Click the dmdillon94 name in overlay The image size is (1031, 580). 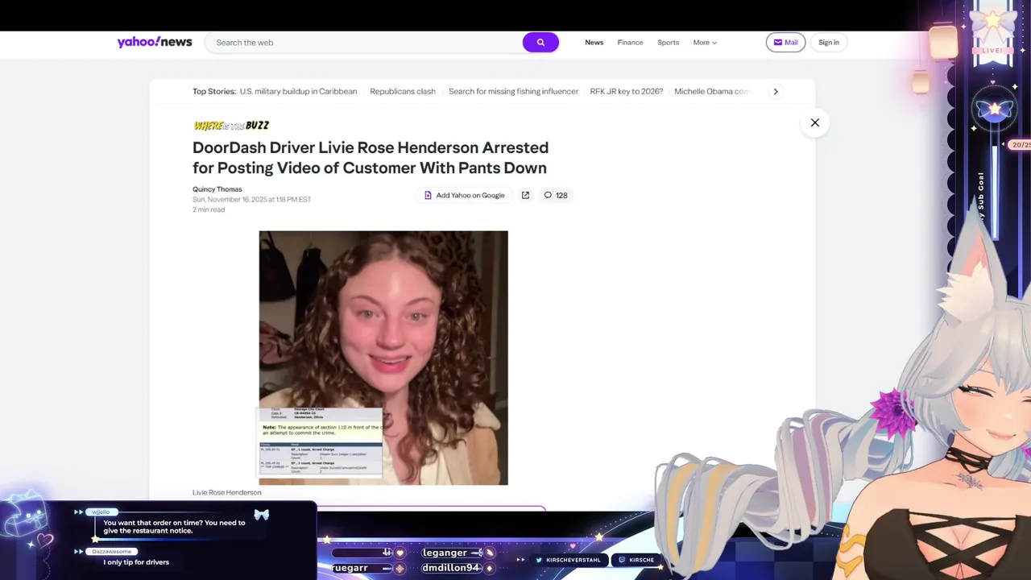[x=451, y=568]
